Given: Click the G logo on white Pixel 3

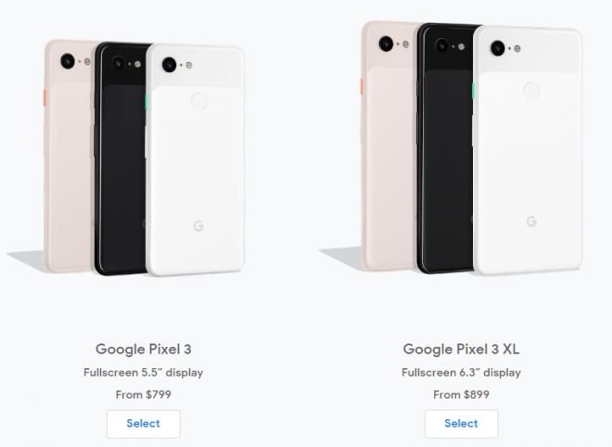Looking at the screenshot, I should point(198,225).
